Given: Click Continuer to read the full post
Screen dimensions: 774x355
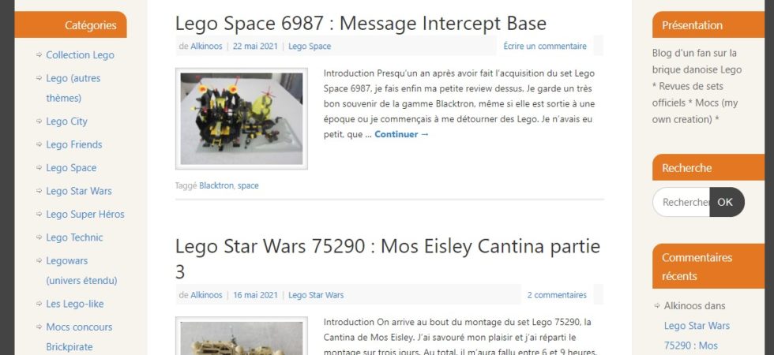Looking at the screenshot, I should click(x=402, y=134).
